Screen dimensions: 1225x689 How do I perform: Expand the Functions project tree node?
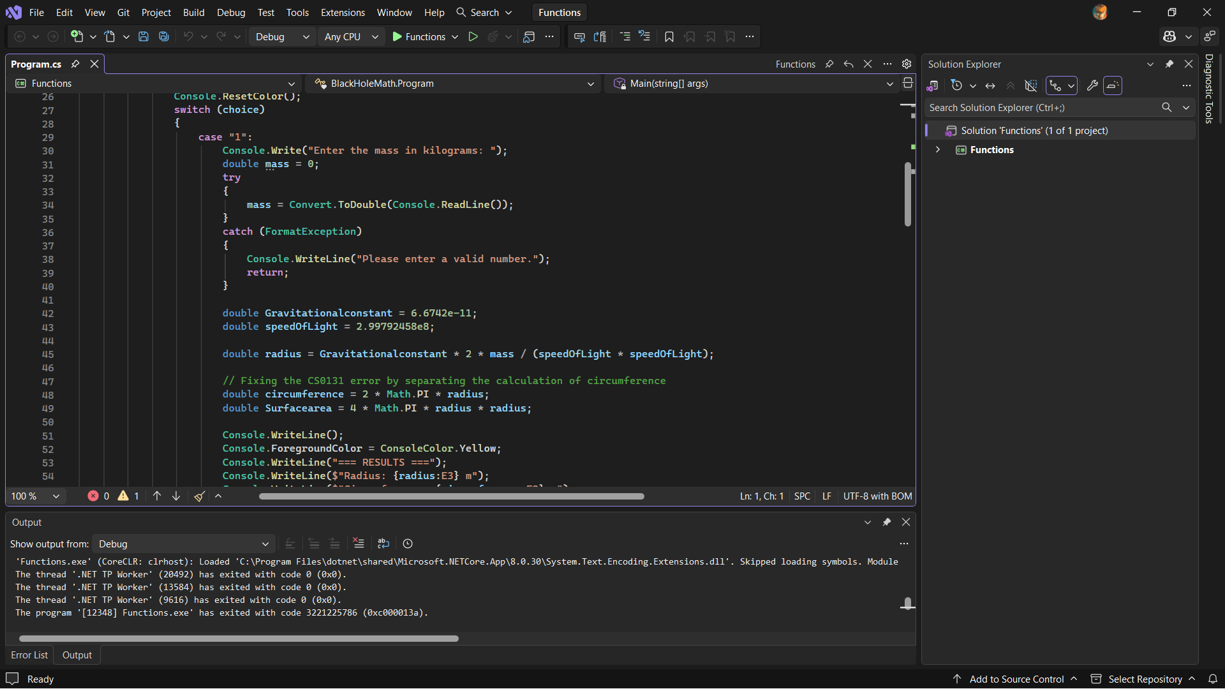pos(938,149)
